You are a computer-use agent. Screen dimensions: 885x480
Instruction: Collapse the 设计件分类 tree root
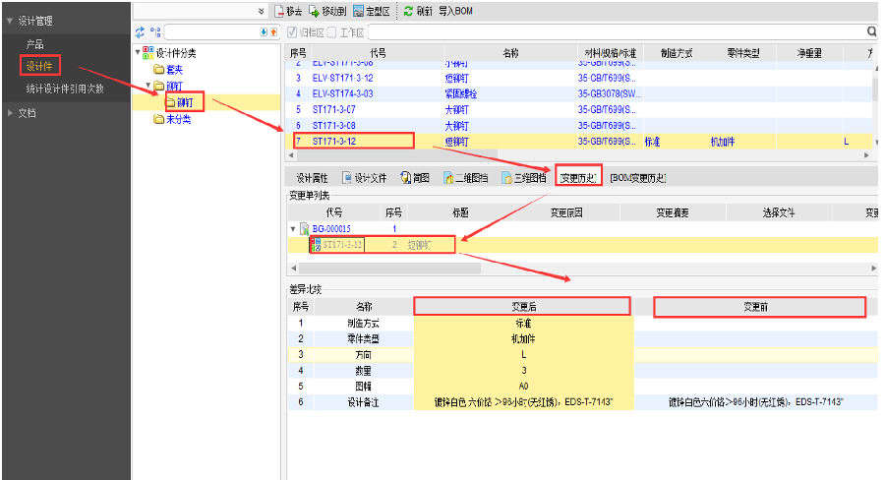coord(137,52)
